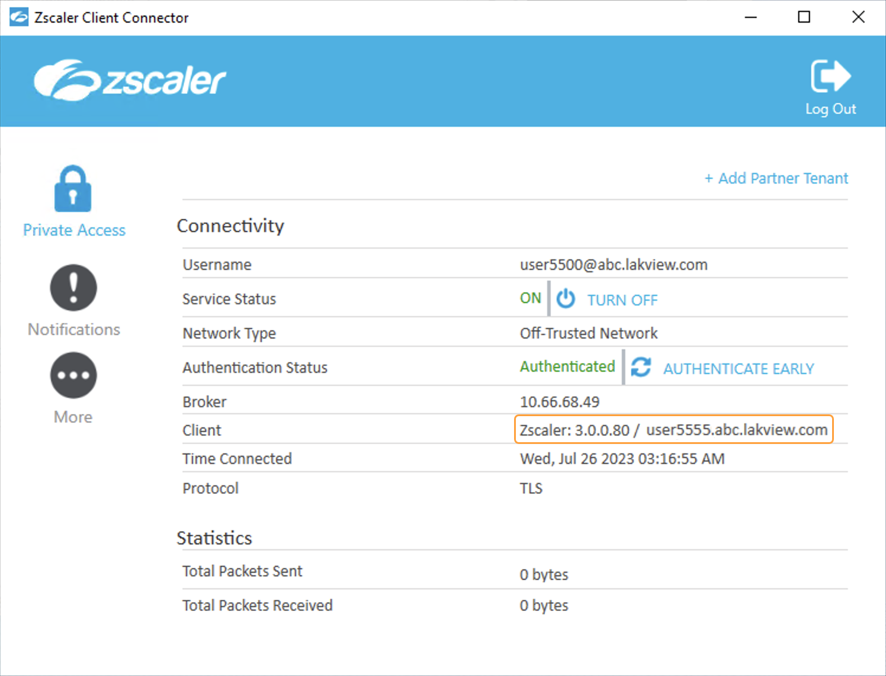
Task: Open Notifications via the exclamation icon
Action: (73, 288)
